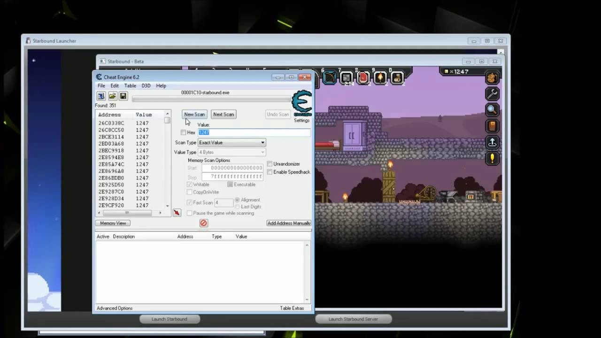Enable the Hex checkbox

[x=183, y=132]
